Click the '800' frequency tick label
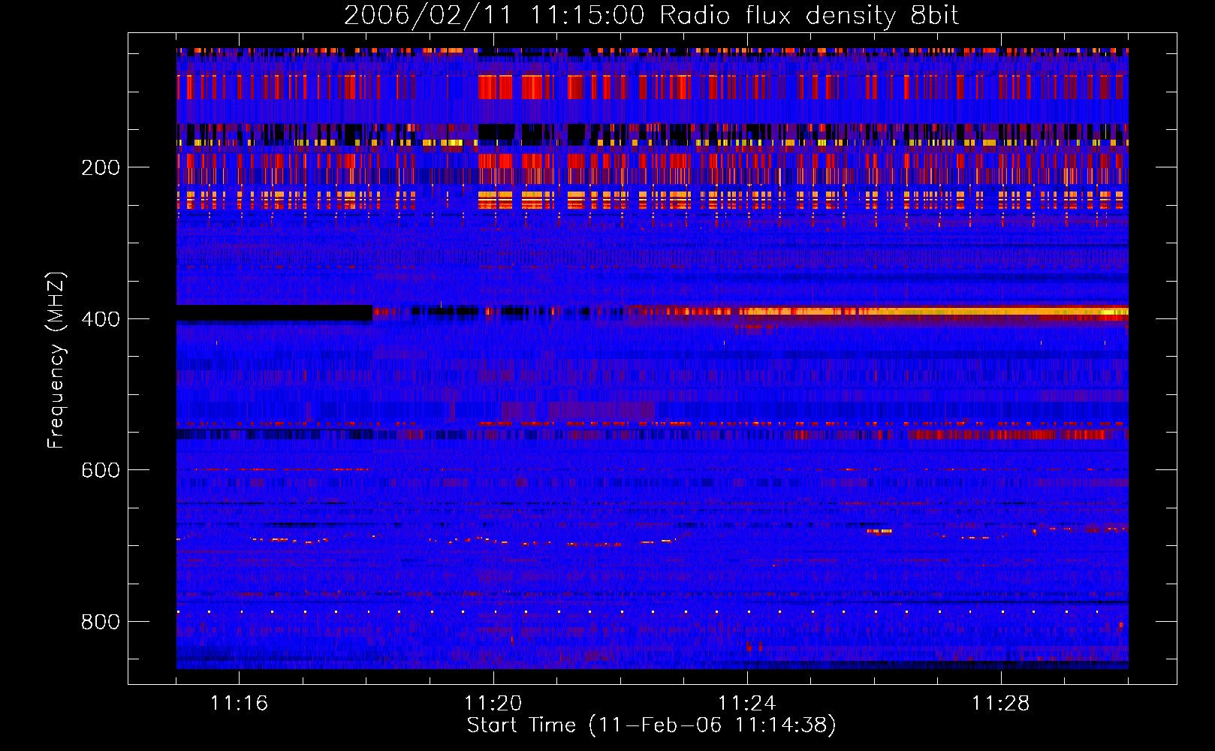This screenshot has width=1215, height=751. coord(101,622)
